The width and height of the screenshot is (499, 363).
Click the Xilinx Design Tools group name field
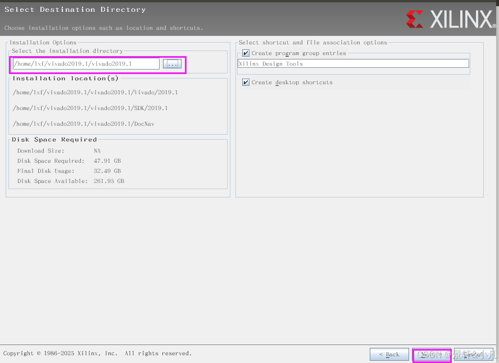click(353, 63)
